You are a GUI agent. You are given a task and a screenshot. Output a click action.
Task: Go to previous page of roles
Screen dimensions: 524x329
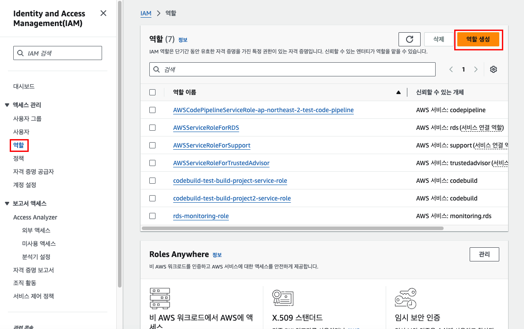pos(451,69)
